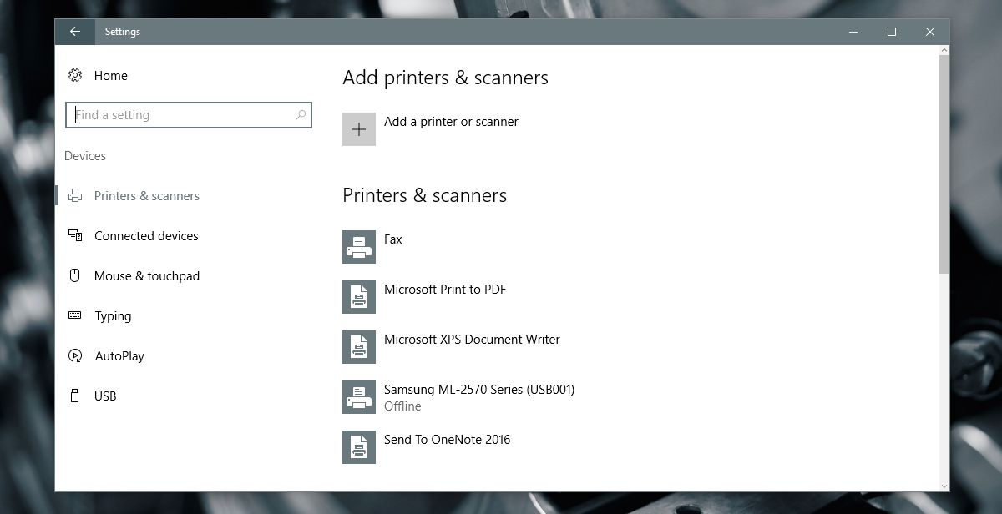Select Send To OneNote 2016 name
Image resolution: width=1002 pixels, height=514 pixels.
[447, 440]
